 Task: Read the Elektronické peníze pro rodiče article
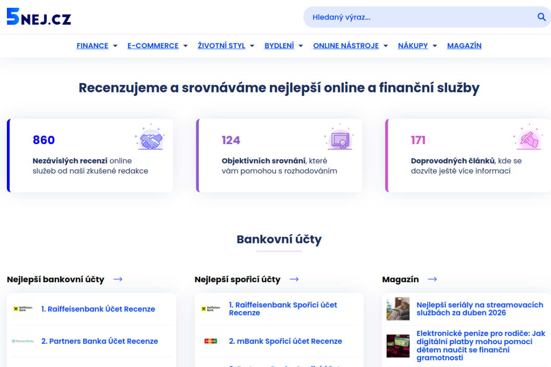click(481, 345)
